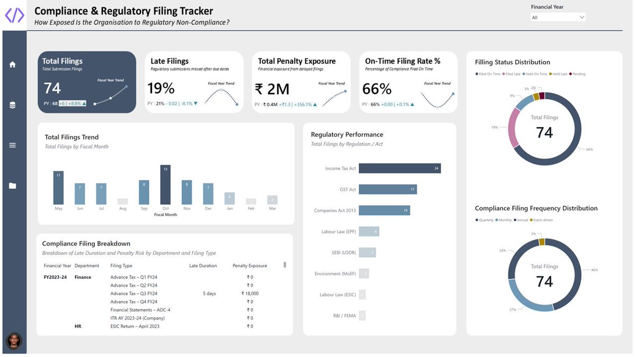Click the Labour Law (ESIC) label

(338, 295)
